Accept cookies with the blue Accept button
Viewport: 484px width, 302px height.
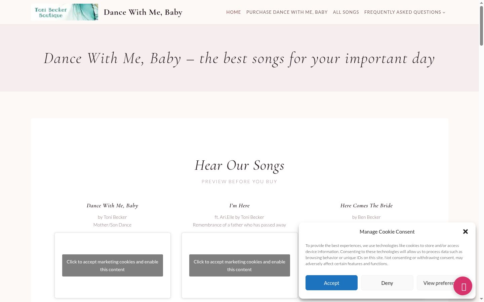pos(331,283)
